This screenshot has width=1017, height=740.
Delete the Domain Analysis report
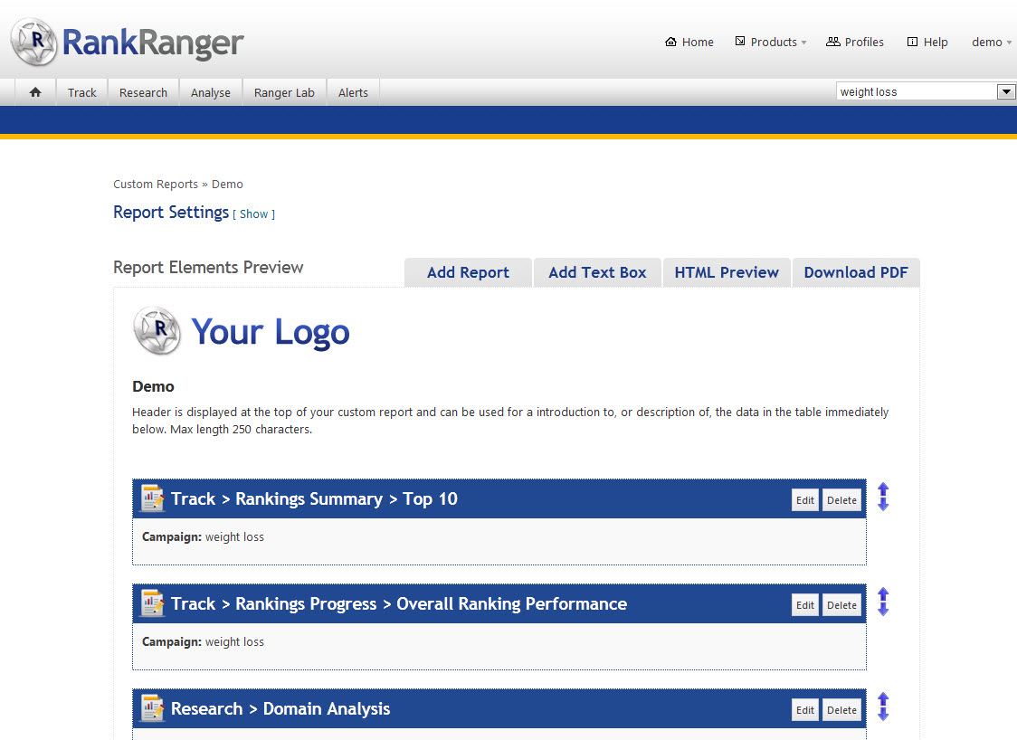(841, 710)
